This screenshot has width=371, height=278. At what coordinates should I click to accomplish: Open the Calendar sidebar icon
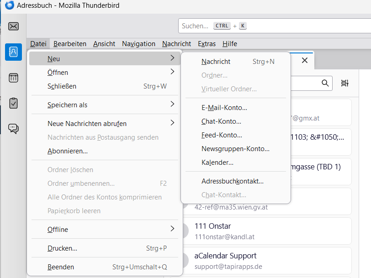tap(13, 78)
